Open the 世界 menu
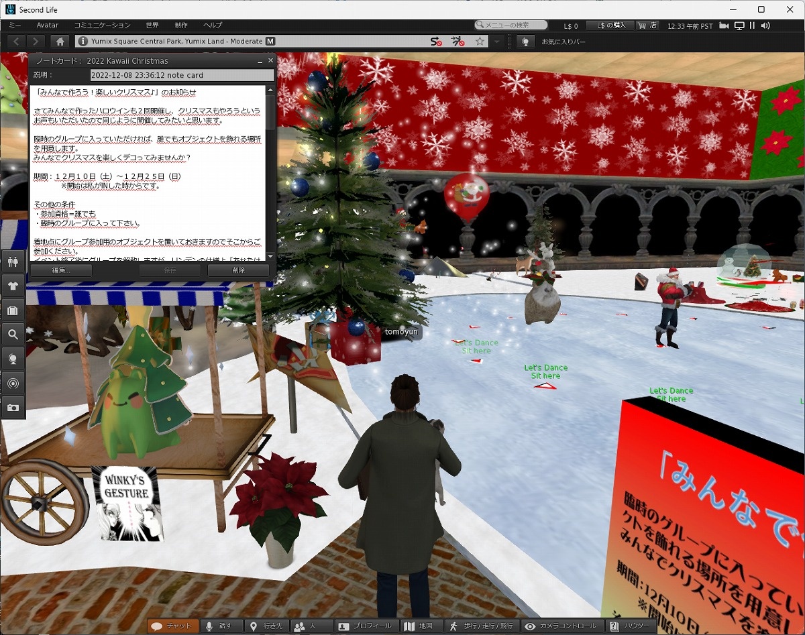 click(x=152, y=25)
